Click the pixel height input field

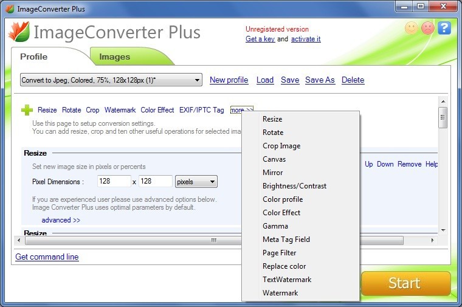coord(155,181)
